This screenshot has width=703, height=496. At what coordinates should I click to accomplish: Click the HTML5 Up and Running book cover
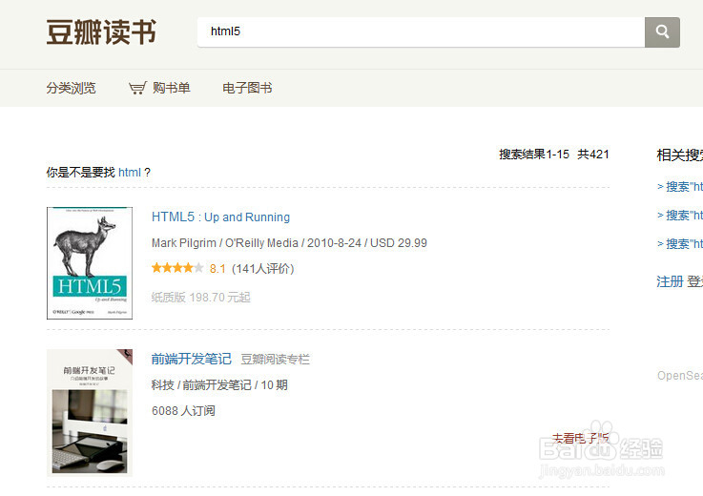(x=90, y=263)
